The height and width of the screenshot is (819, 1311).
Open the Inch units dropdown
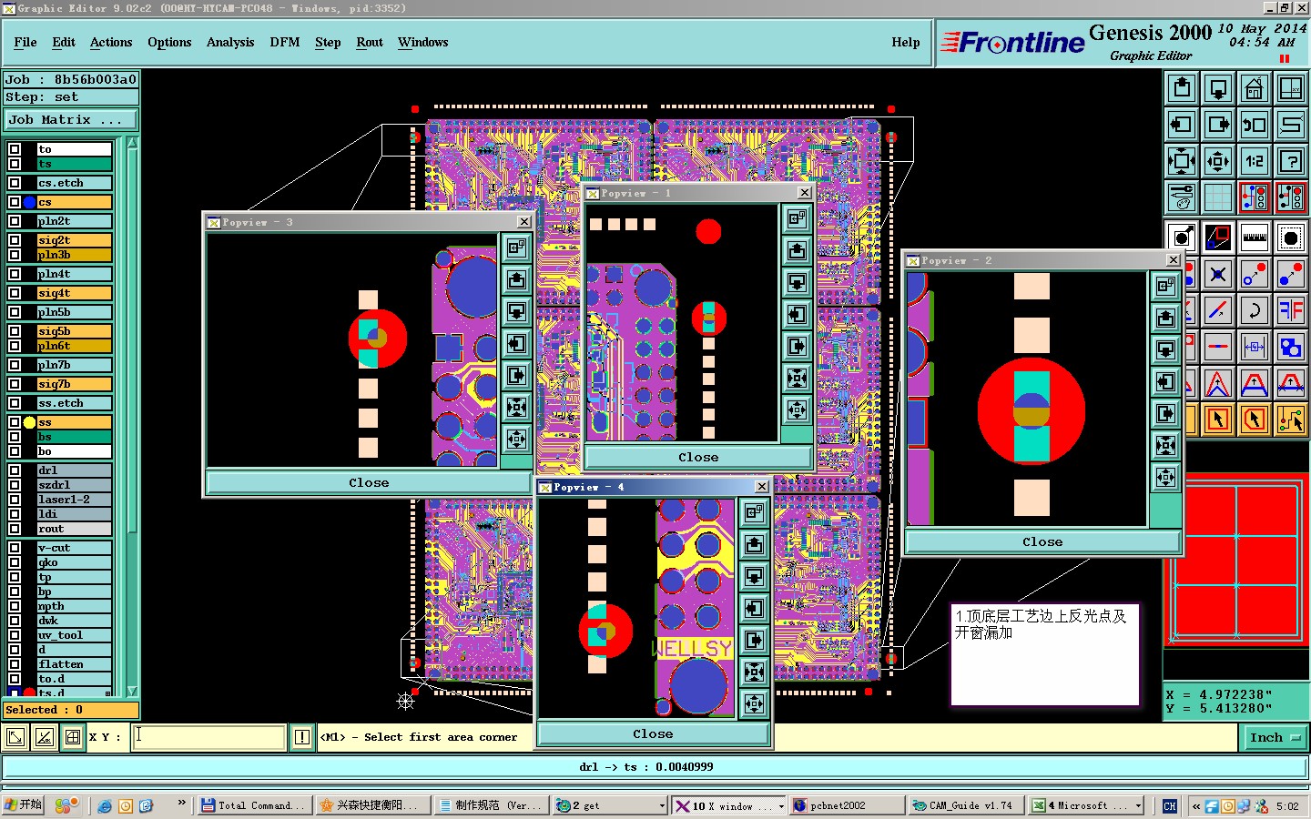coord(1275,738)
